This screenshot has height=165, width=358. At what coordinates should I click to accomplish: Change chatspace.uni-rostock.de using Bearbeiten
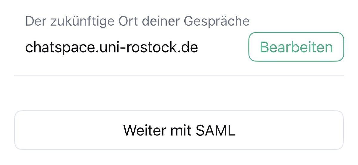pos(296,47)
